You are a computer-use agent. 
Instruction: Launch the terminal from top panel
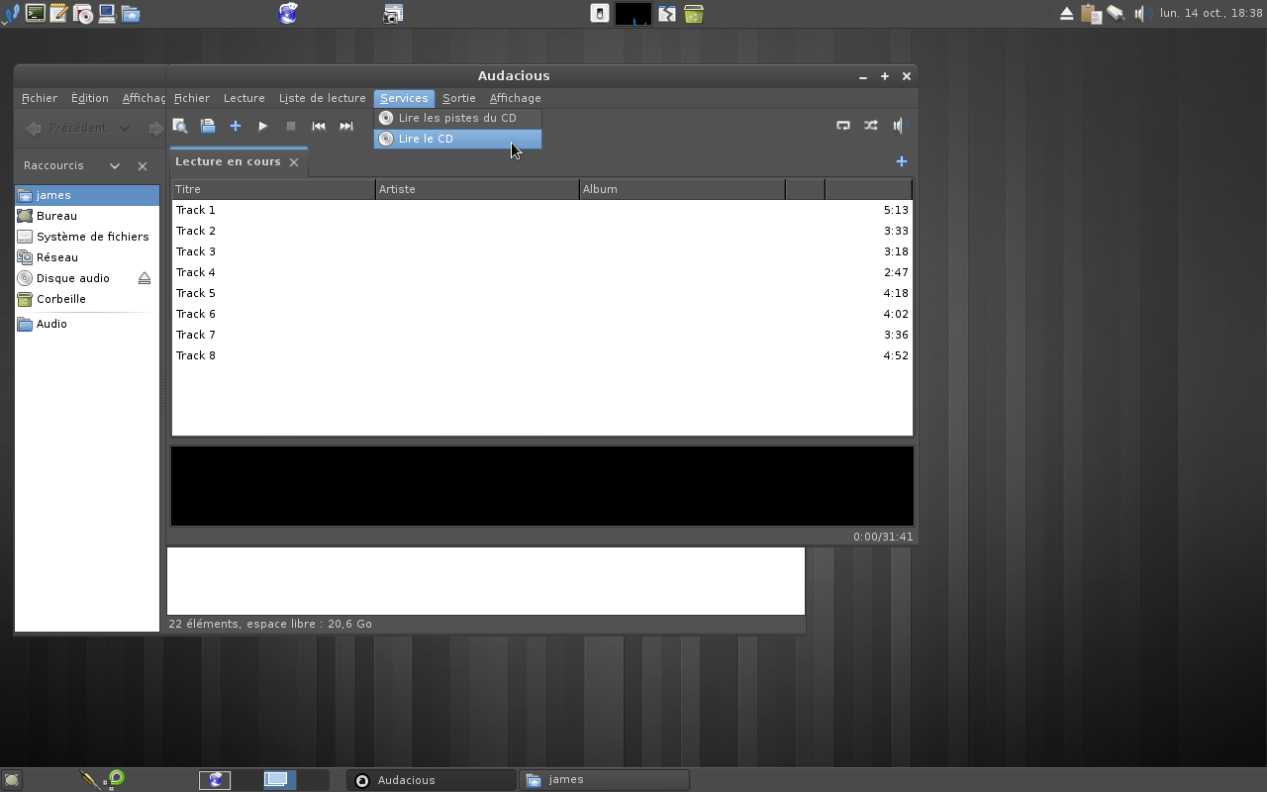click(x=36, y=14)
